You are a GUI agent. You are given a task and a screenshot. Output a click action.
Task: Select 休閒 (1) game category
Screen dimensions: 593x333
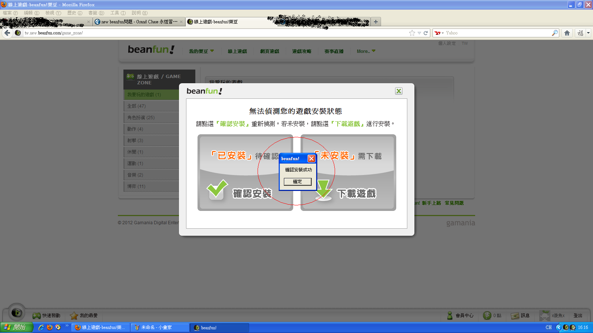(151, 152)
